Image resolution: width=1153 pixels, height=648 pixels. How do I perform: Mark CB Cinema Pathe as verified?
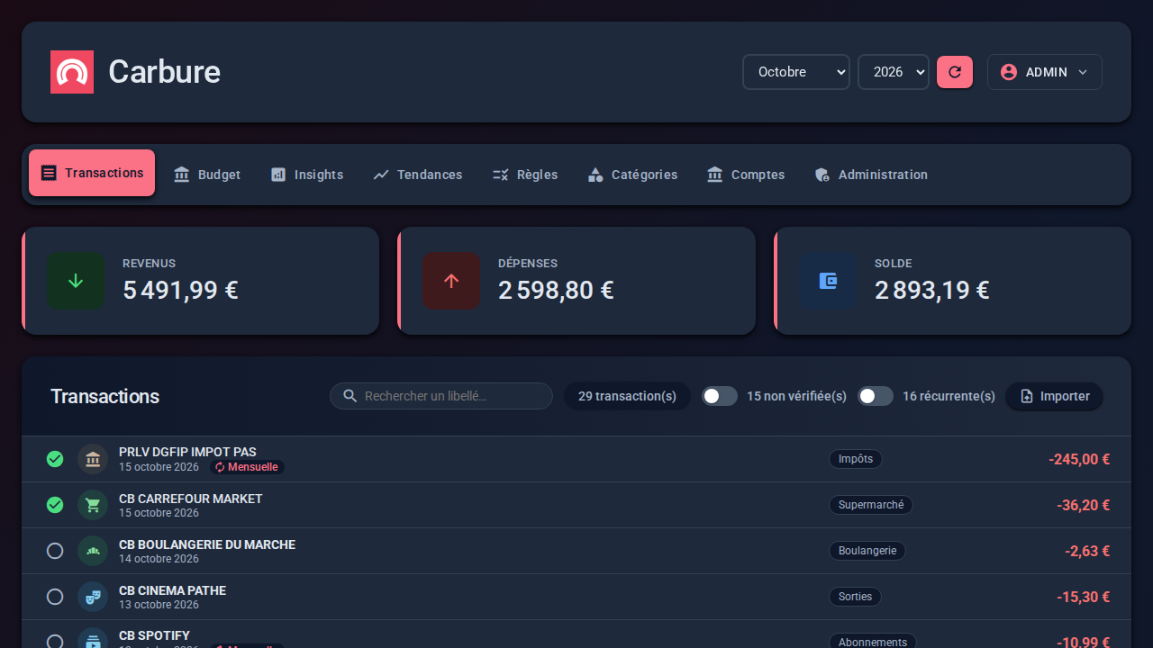[x=55, y=597]
